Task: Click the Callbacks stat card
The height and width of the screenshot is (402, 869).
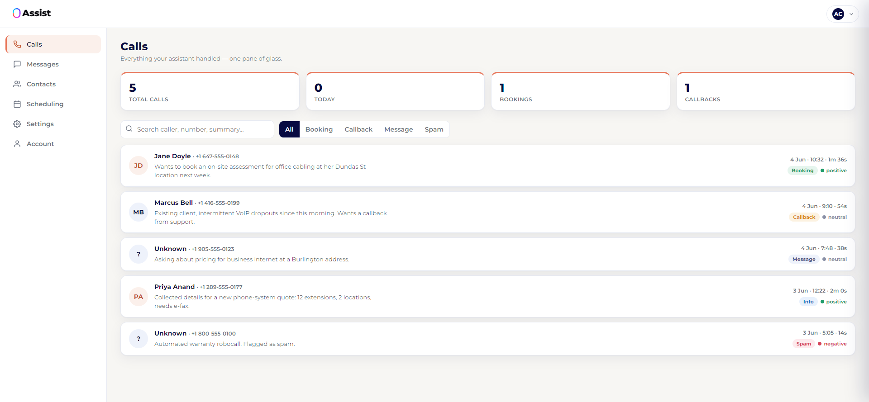Action: [766, 91]
